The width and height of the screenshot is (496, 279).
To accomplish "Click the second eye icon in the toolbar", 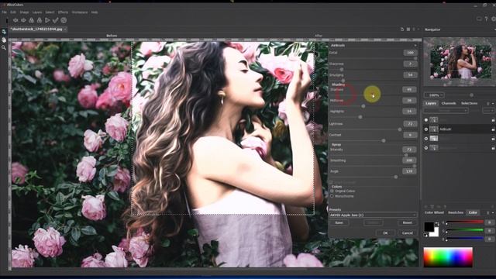I will 23,20.
